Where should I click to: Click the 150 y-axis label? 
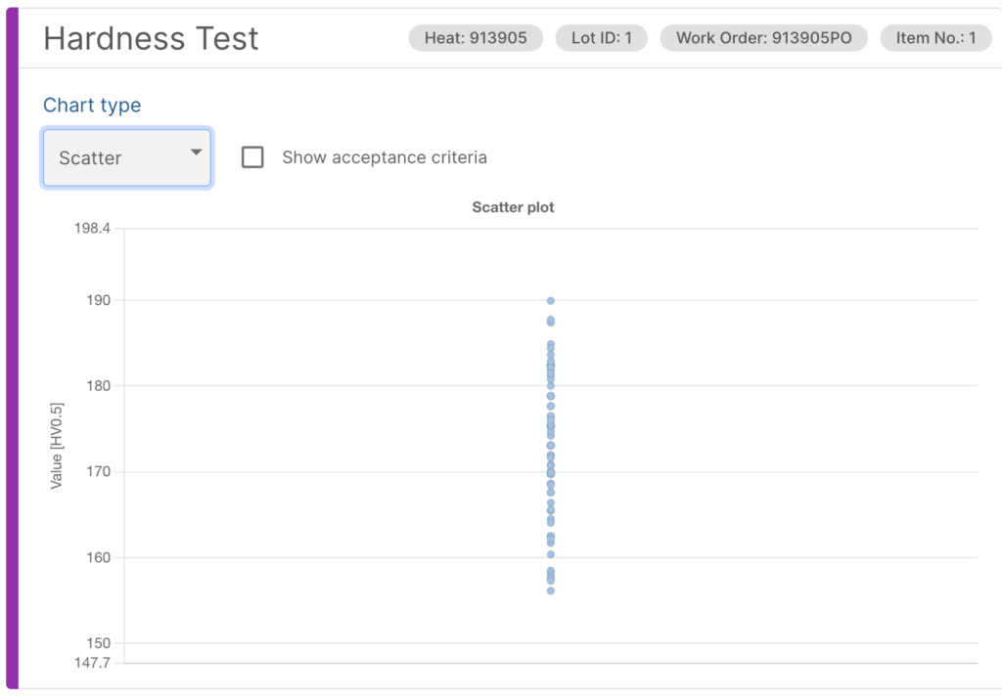pyautogui.click(x=99, y=643)
